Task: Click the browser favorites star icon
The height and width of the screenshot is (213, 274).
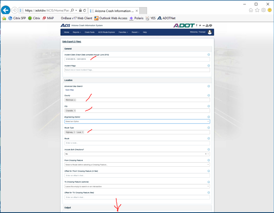Action: pyautogui.click(x=257, y=10)
